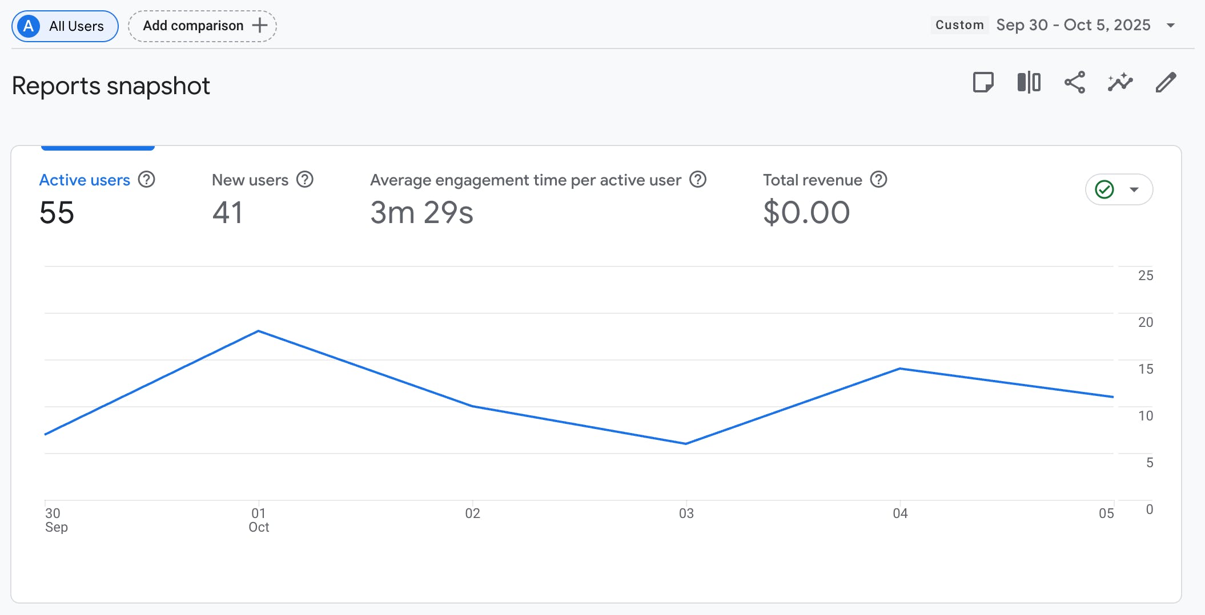Share this report via share icon

1074,83
